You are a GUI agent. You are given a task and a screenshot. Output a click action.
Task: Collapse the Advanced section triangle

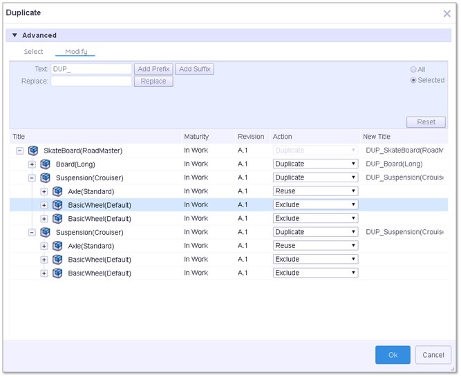coord(15,35)
